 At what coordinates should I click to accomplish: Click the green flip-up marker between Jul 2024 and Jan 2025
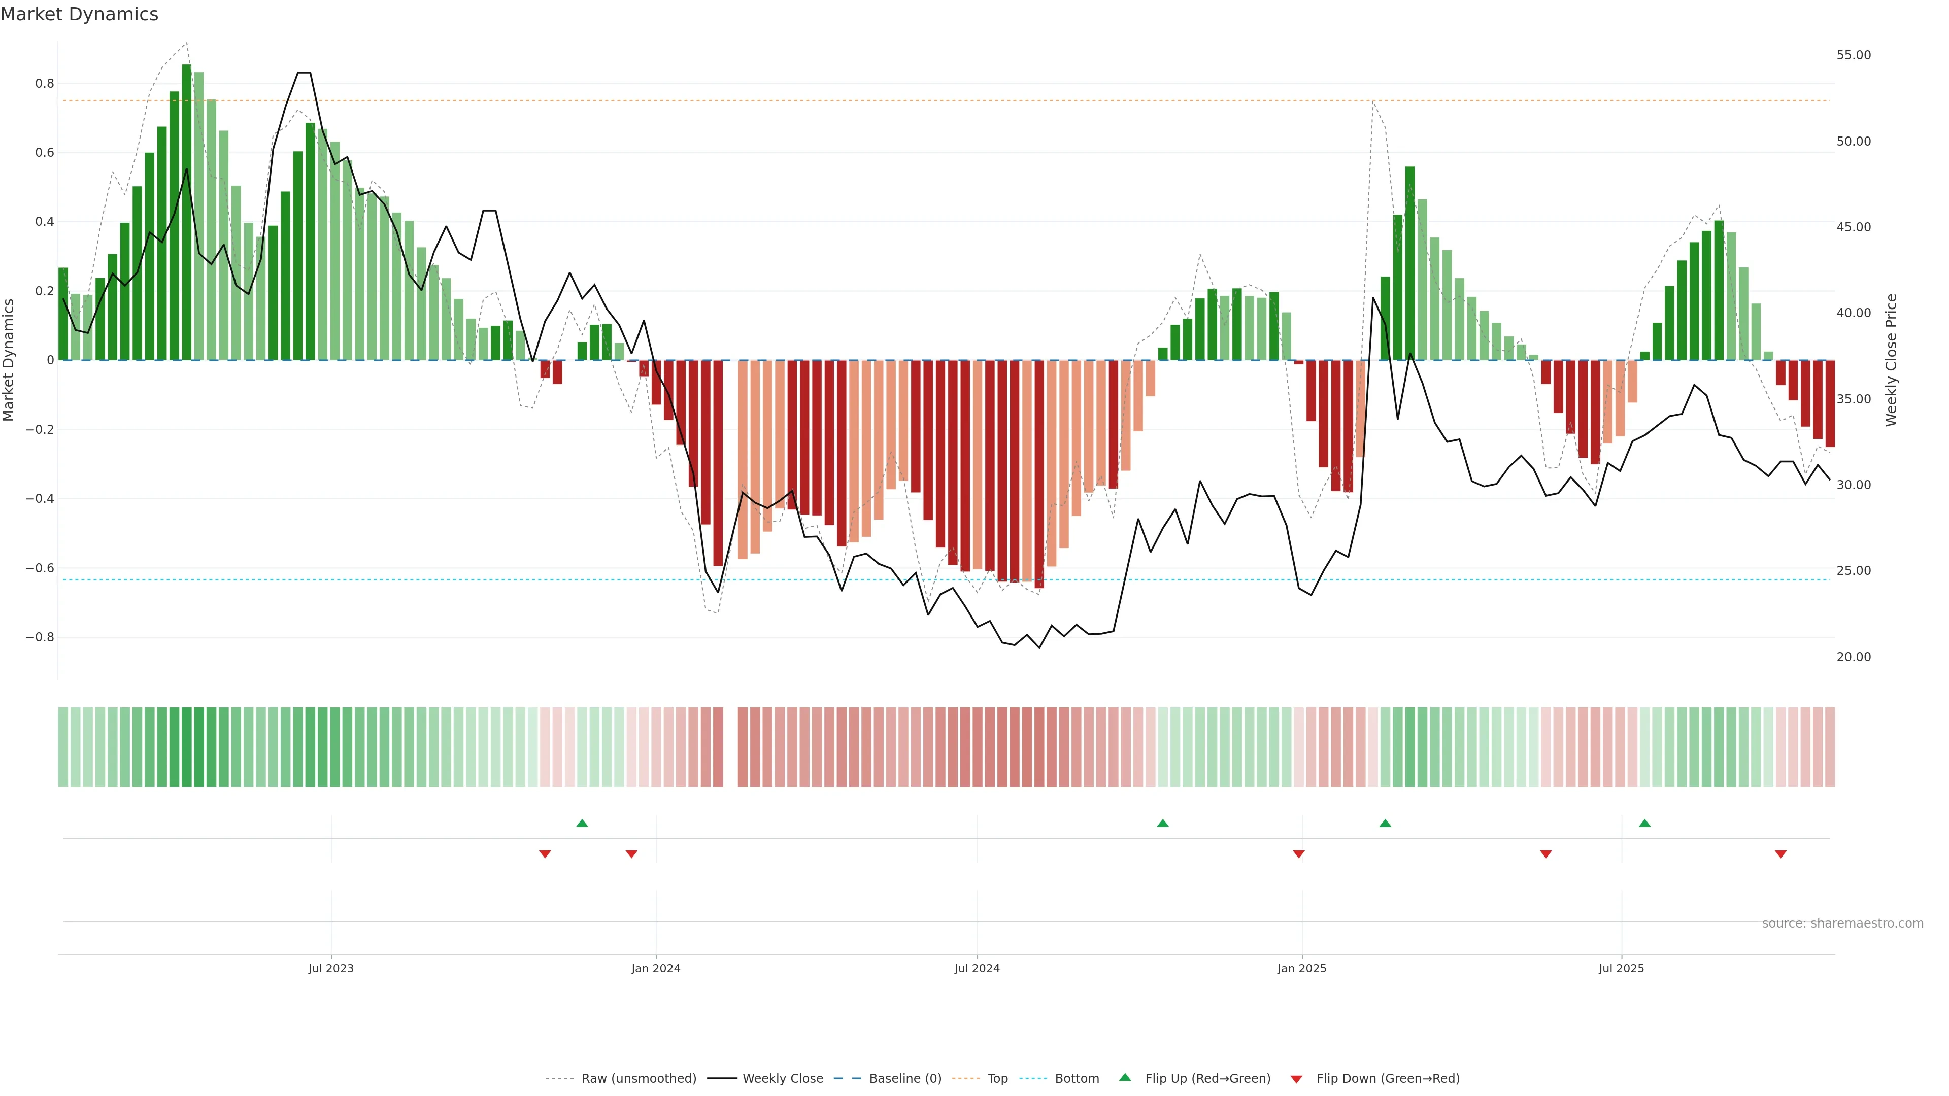pyautogui.click(x=1163, y=823)
